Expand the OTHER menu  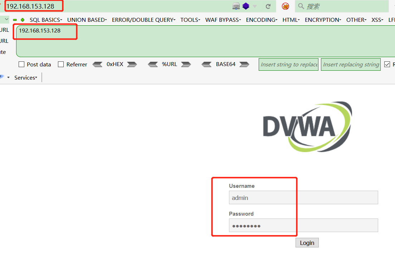pyautogui.click(x=356, y=20)
